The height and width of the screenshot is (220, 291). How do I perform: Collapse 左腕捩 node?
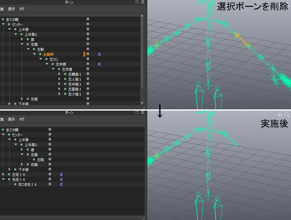pos(35,54)
